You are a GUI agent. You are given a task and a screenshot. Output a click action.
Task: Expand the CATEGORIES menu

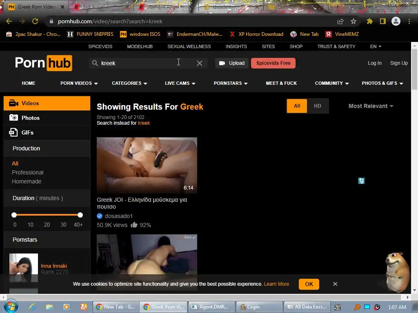click(x=129, y=83)
